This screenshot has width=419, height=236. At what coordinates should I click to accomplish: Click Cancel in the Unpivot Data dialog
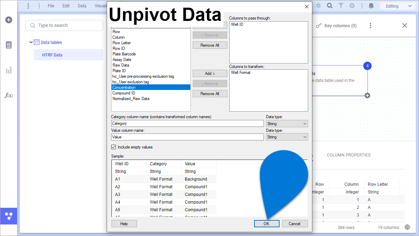pyautogui.click(x=295, y=224)
